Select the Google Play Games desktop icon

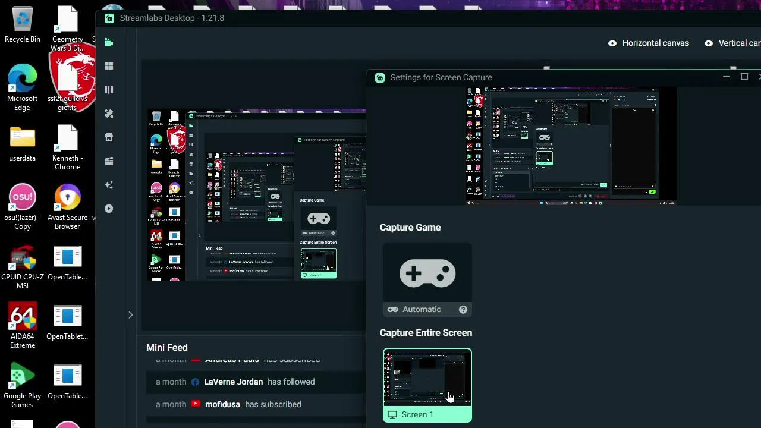click(x=23, y=385)
